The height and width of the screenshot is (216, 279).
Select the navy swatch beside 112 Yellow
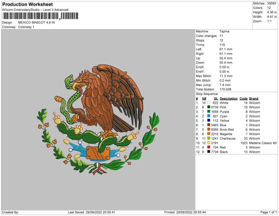209,121
